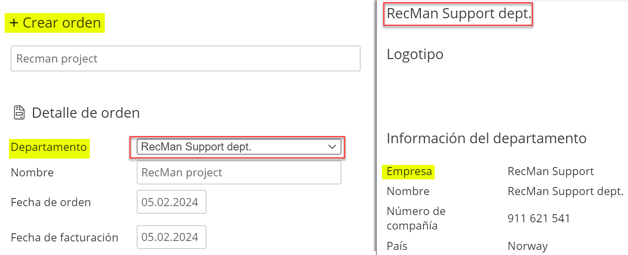Click the highlighted Empresa label
Viewport: 628px width, 255px height.
[409, 172]
